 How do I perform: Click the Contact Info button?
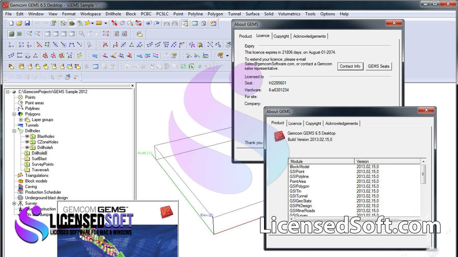tap(350, 66)
